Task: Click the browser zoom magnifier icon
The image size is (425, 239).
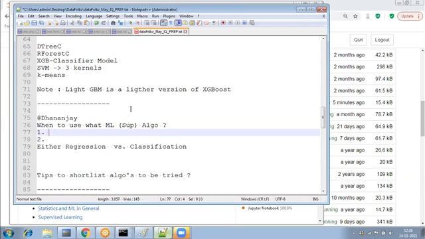Action: point(345,16)
